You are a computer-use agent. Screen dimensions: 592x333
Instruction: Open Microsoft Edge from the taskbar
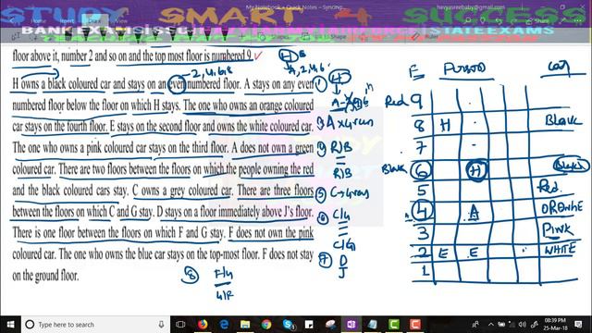pyautogui.click(x=224, y=325)
